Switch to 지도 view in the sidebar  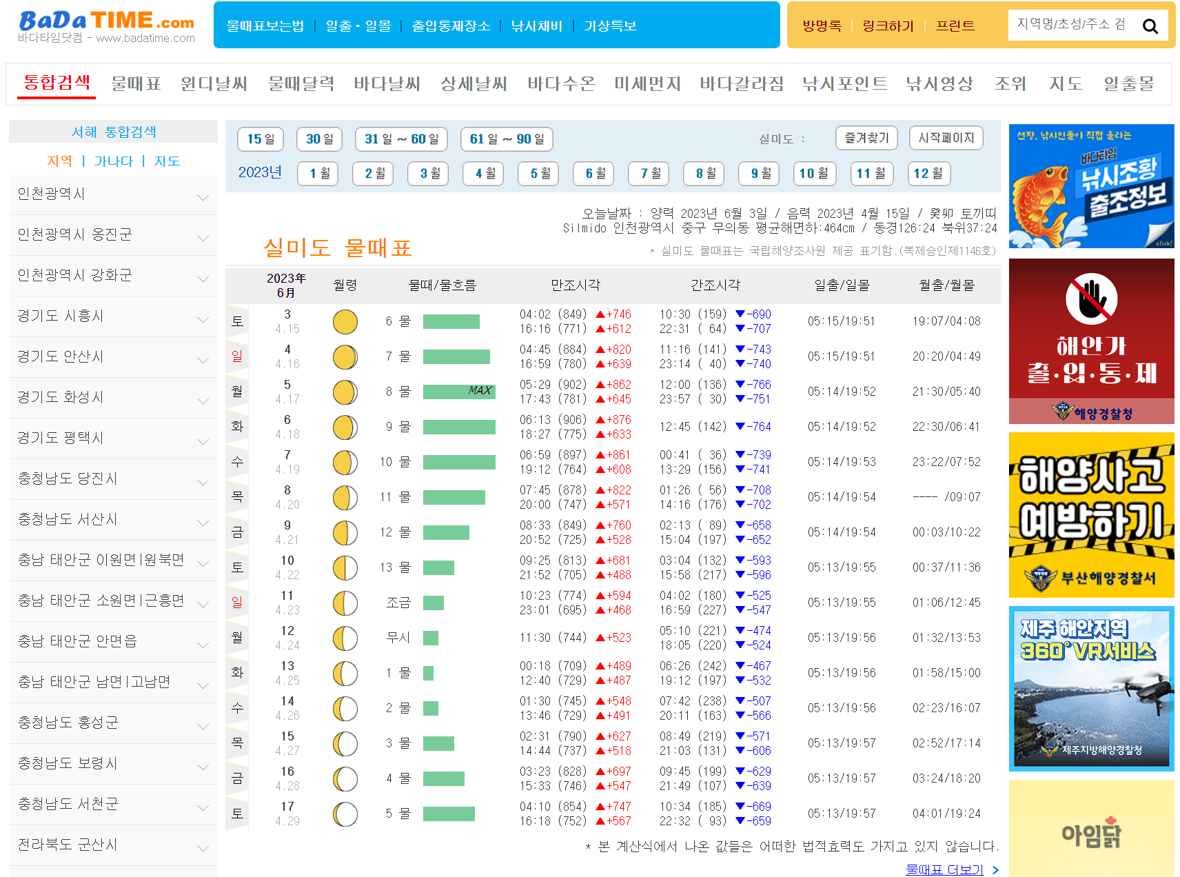point(167,161)
